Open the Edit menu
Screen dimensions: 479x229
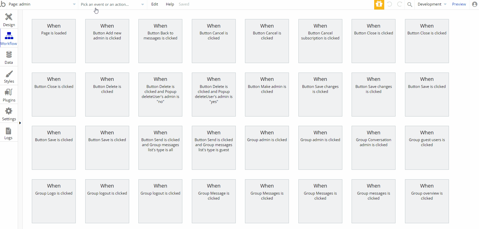click(155, 4)
